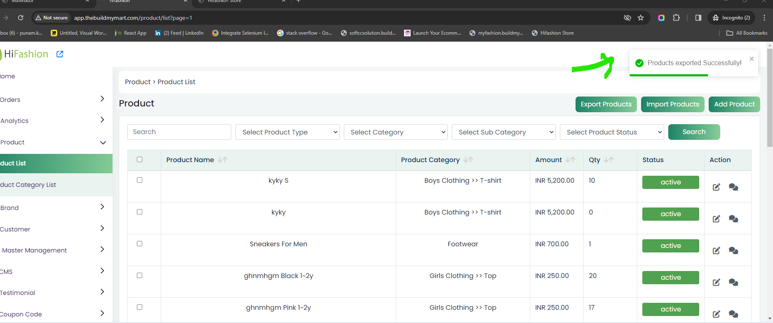
Task: Open comments for Sneakers For Men
Action: click(x=733, y=251)
